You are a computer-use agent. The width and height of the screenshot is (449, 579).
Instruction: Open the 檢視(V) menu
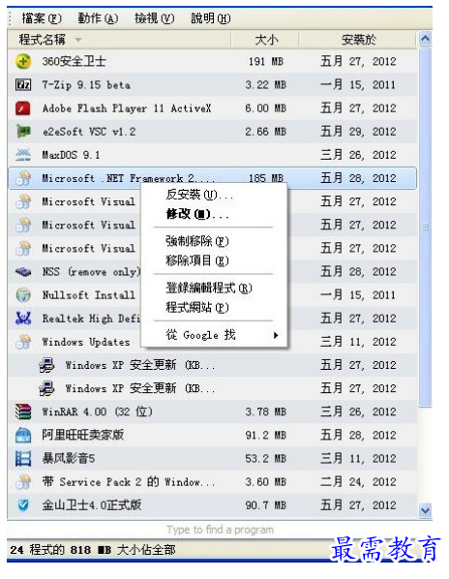click(x=154, y=18)
